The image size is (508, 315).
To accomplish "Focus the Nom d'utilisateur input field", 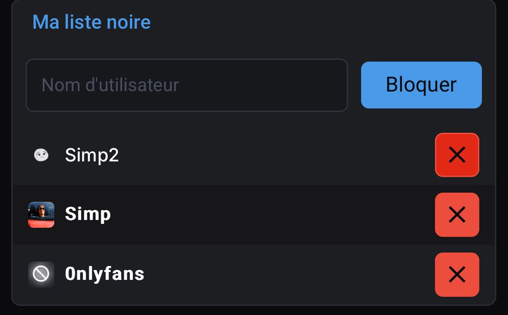I will coord(187,85).
